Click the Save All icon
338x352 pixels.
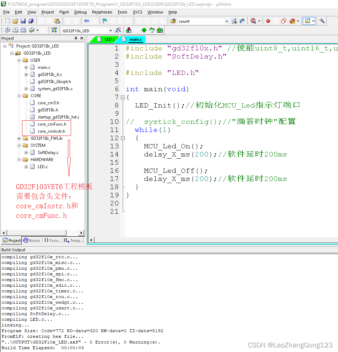pos(31,21)
